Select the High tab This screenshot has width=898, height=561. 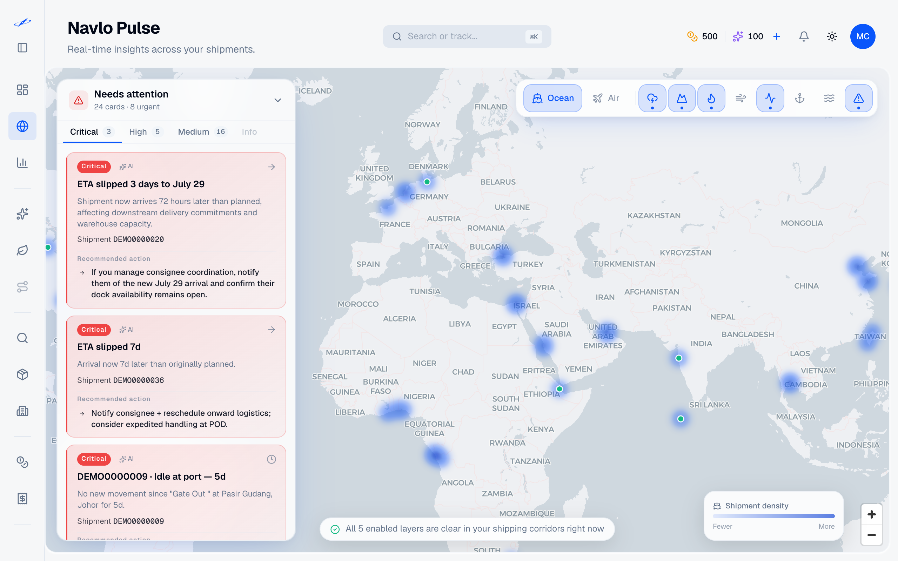pos(146,132)
